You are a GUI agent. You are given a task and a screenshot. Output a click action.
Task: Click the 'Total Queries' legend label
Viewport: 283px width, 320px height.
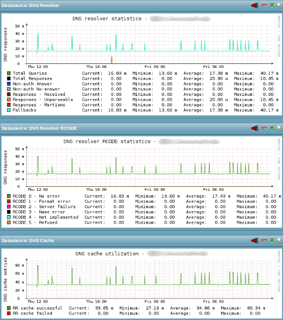coord(29,73)
